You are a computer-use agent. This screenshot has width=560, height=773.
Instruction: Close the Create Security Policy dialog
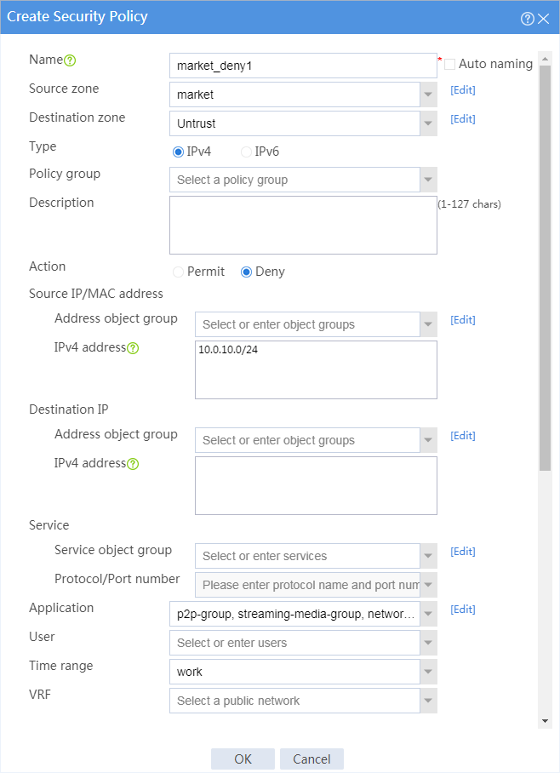(x=543, y=19)
